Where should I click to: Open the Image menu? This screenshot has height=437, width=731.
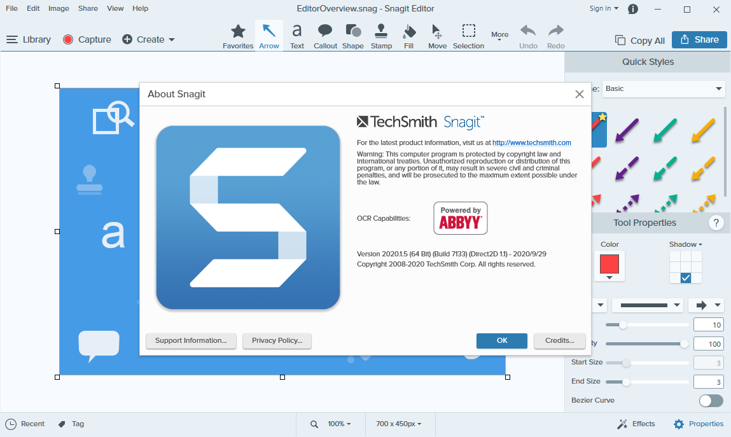(x=59, y=8)
